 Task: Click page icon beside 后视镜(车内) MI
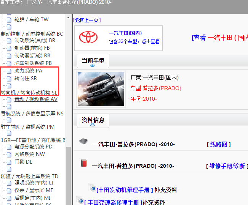click(9, 198)
